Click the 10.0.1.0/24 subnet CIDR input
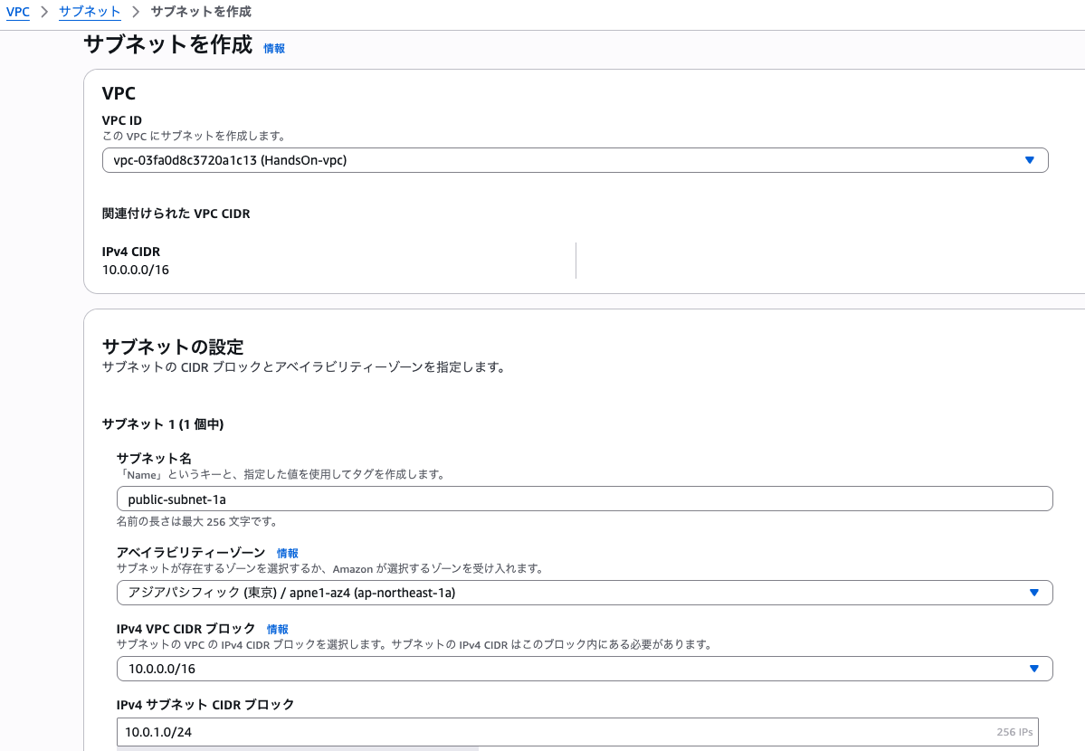 pyautogui.click(x=543, y=731)
